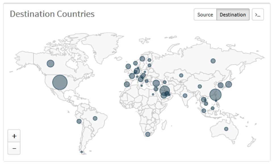
Task: Click the Canada bubble on the map
Action: (51, 64)
